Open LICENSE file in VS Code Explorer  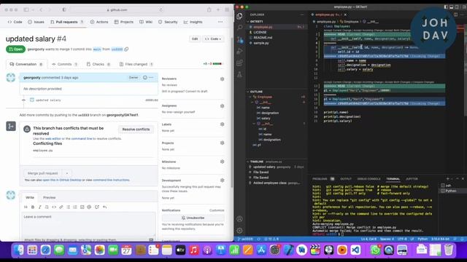pos(260,32)
